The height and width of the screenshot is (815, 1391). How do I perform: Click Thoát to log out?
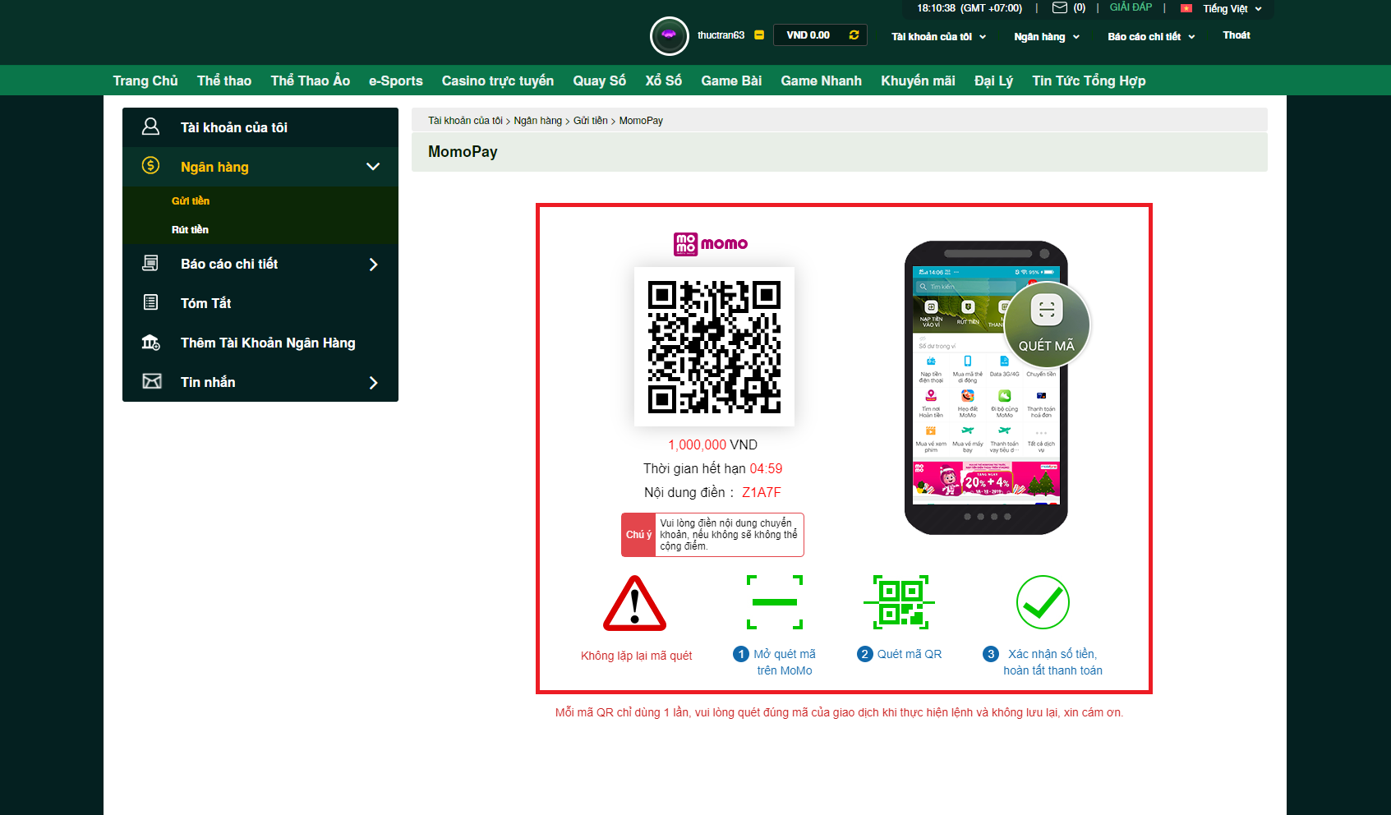click(x=1236, y=35)
